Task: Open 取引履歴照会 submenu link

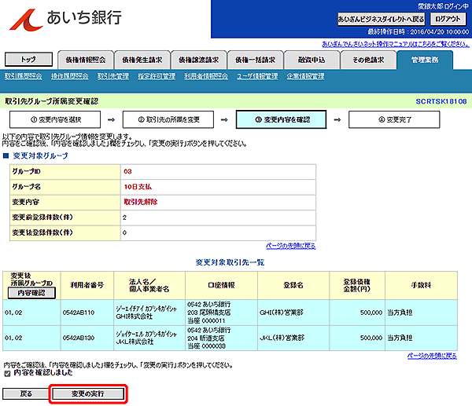Action: click(x=24, y=76)
